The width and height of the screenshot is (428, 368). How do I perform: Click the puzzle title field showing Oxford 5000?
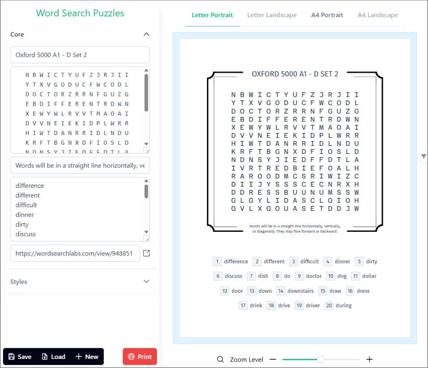(80, 54)
